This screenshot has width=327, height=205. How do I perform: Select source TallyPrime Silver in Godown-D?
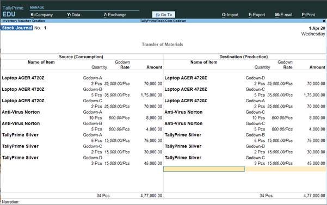pos(20,158)
